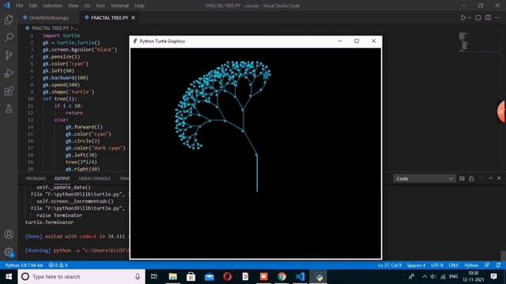Open the File menu

(19, 6)
